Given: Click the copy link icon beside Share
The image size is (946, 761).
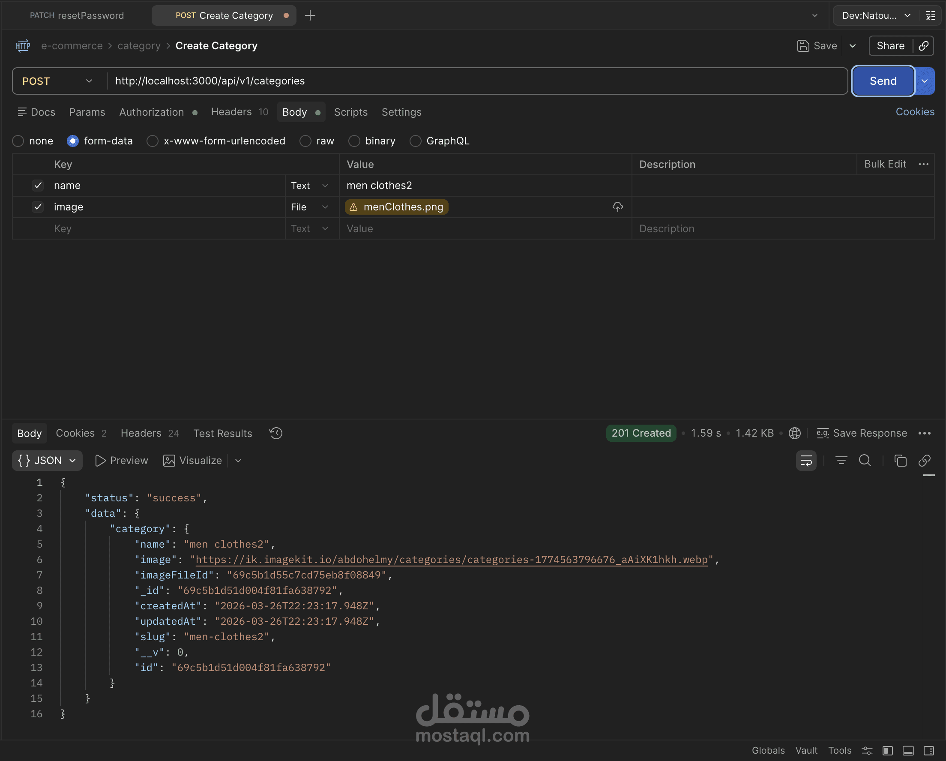Looking at the screenshot, I should click(x=924, y=46).
